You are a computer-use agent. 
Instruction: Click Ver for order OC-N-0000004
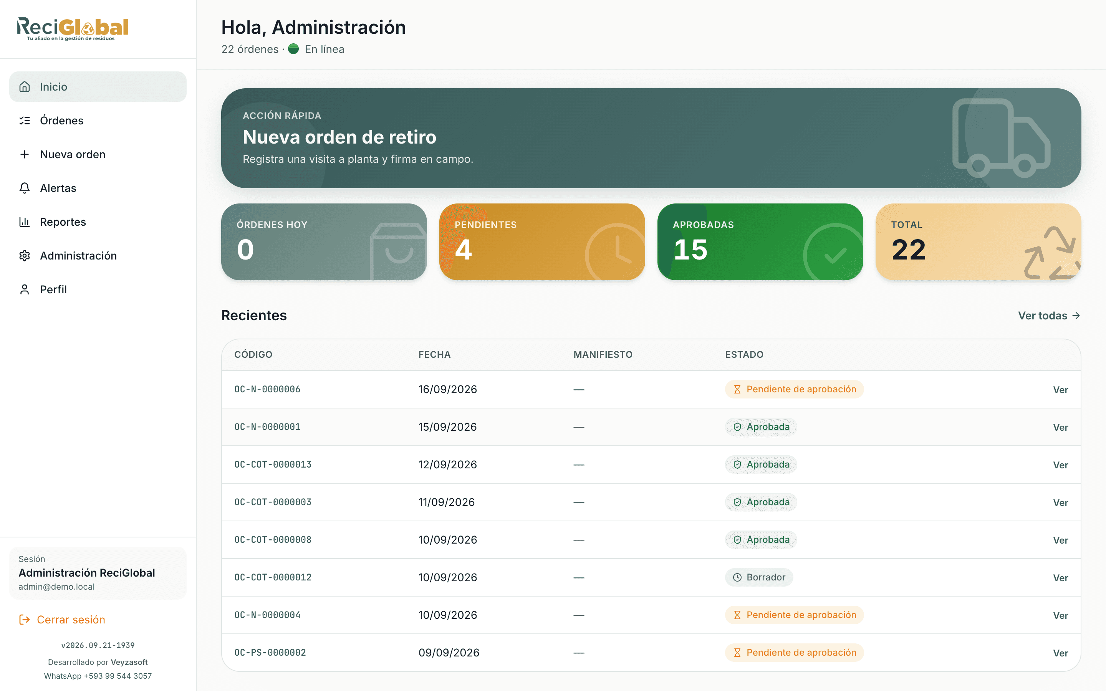(x=1060, y=616)
